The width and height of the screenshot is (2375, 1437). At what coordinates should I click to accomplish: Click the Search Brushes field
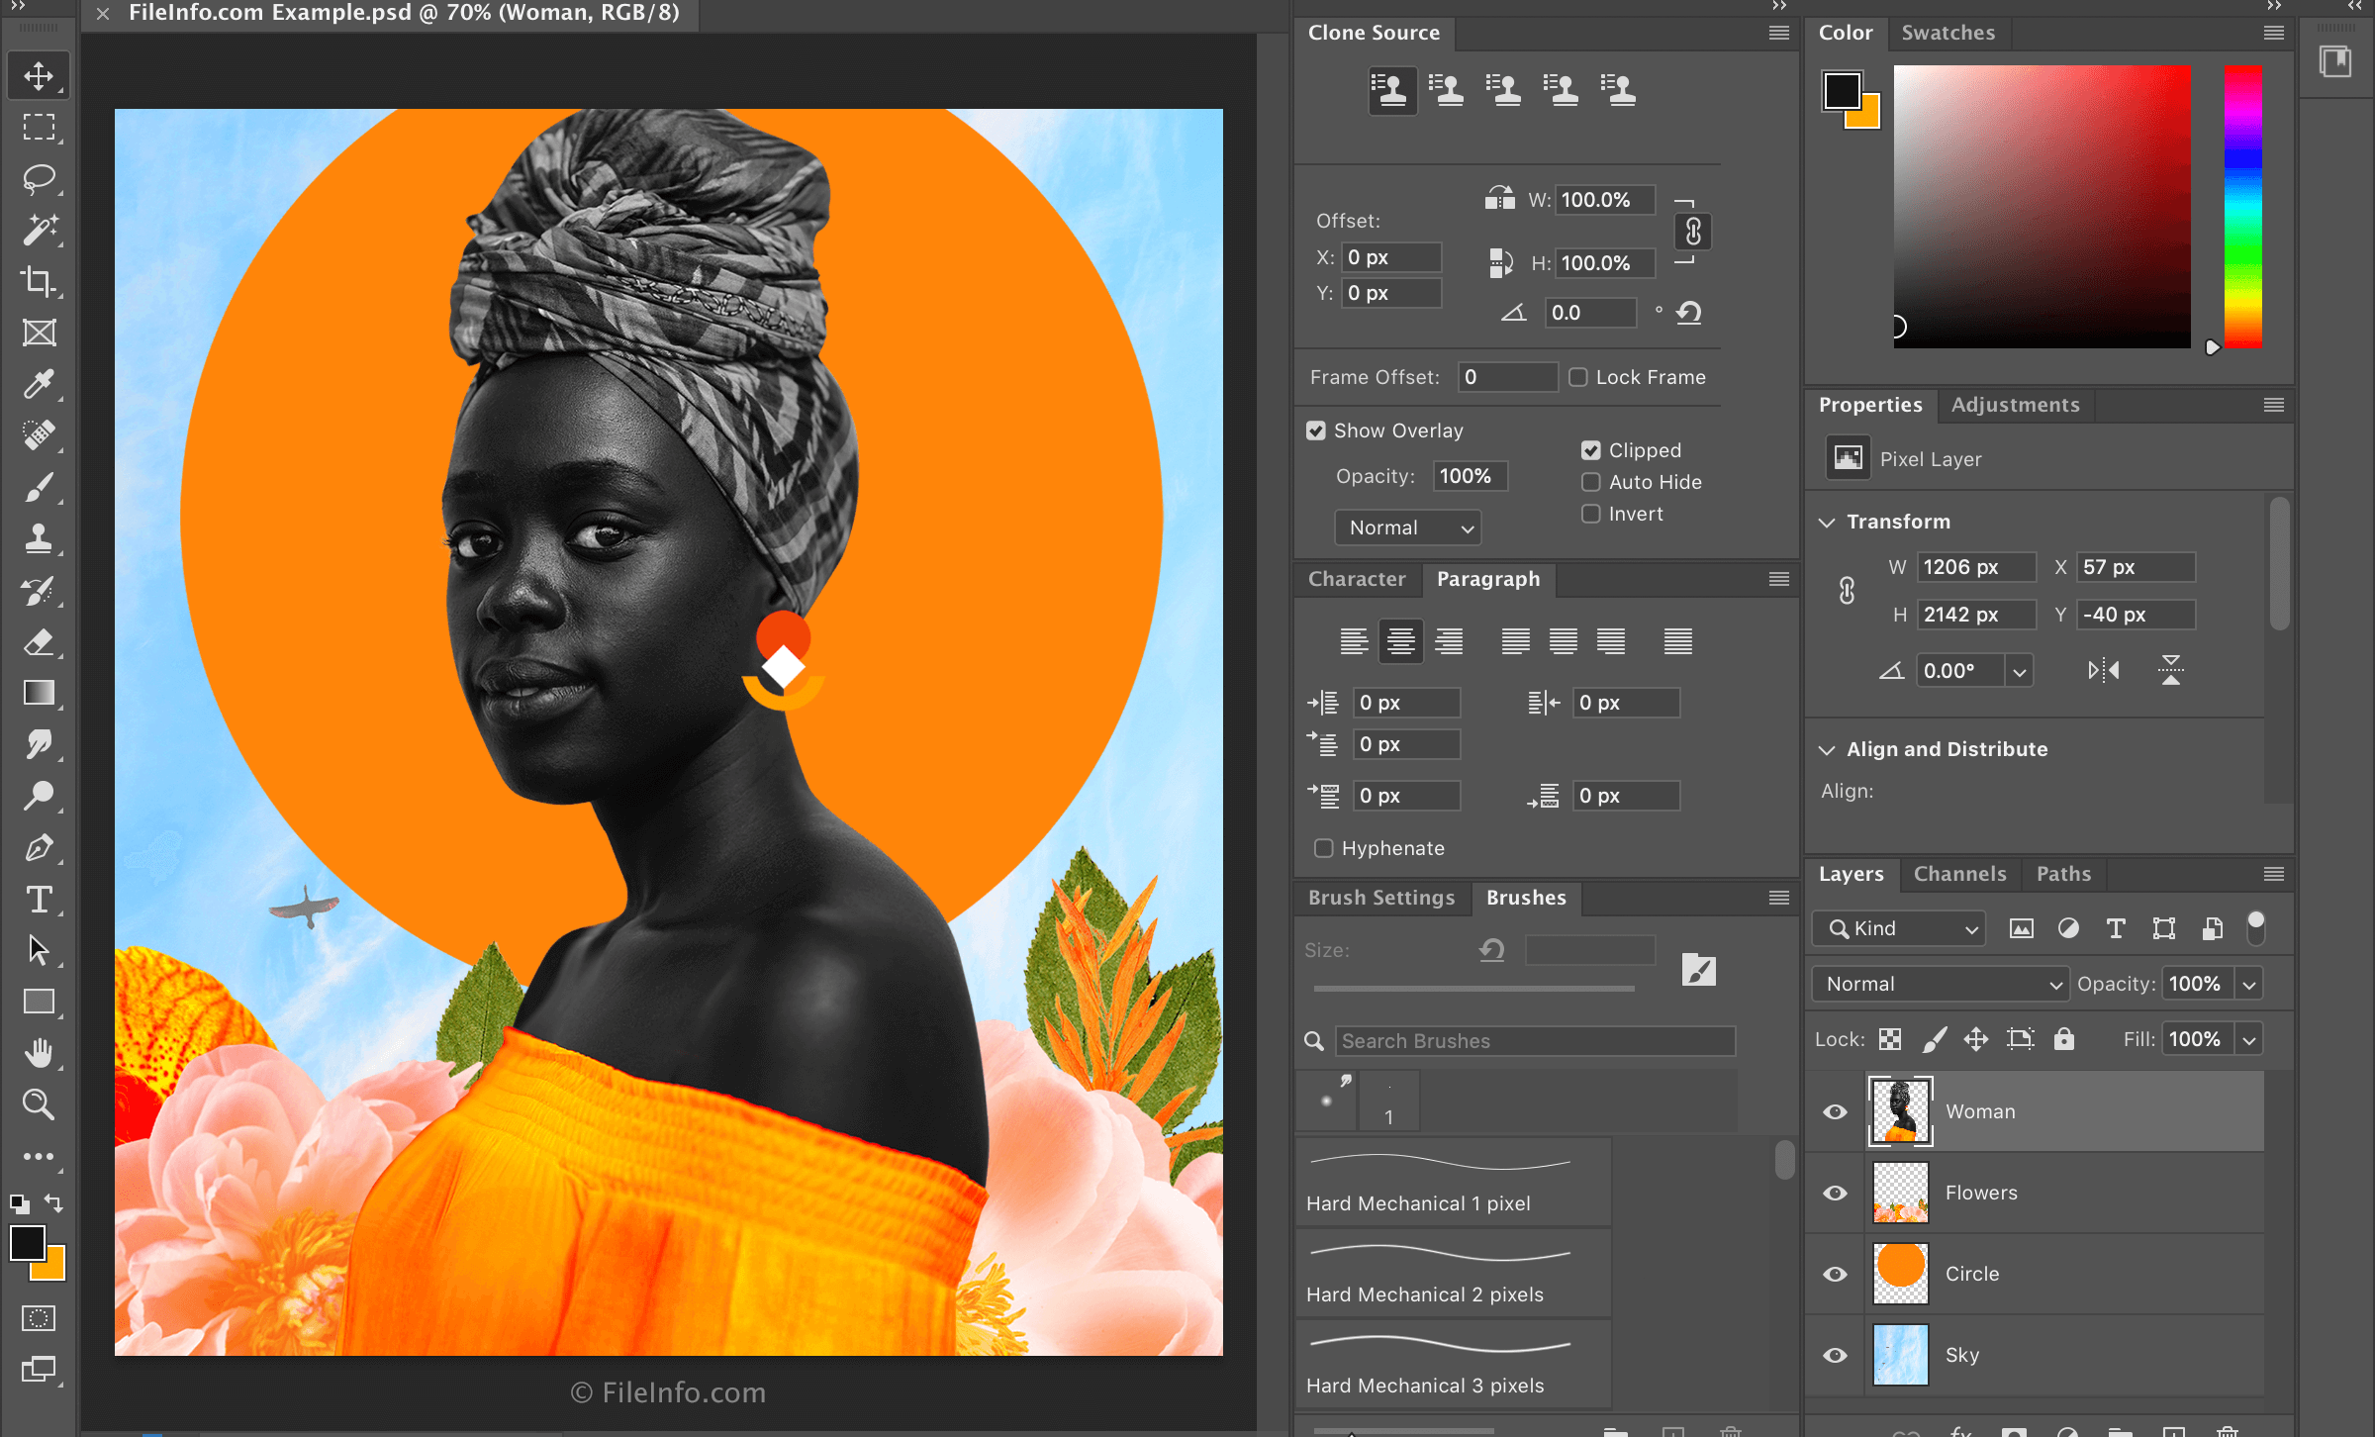click(x=1534, y=1041)
